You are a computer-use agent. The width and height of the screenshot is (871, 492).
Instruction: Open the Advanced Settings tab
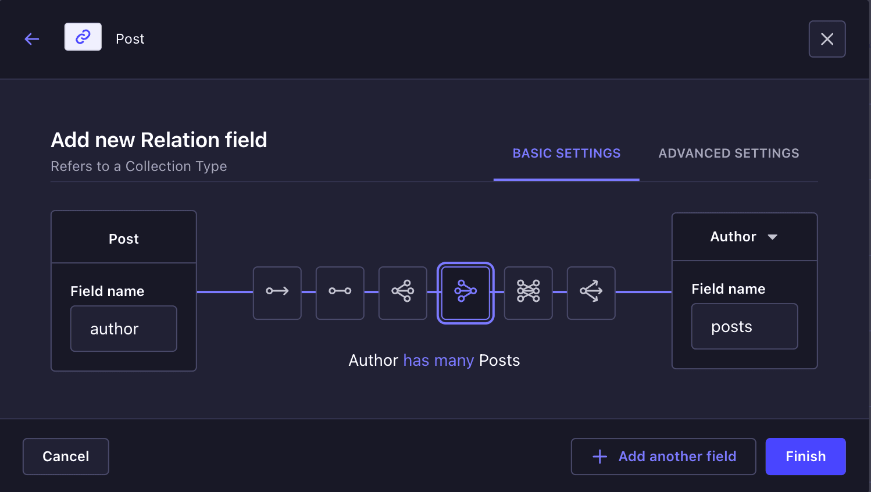click(x=729, y=154)
